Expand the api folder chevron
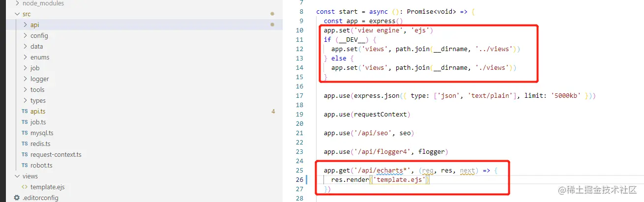The height and width of the screenshot is (202, 644). [x=26, y=25]
